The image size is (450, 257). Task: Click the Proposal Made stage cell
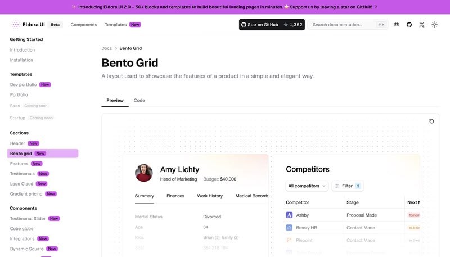pos(362,215)
